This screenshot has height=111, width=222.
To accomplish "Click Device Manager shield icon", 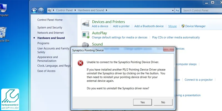I will point(183,26).
